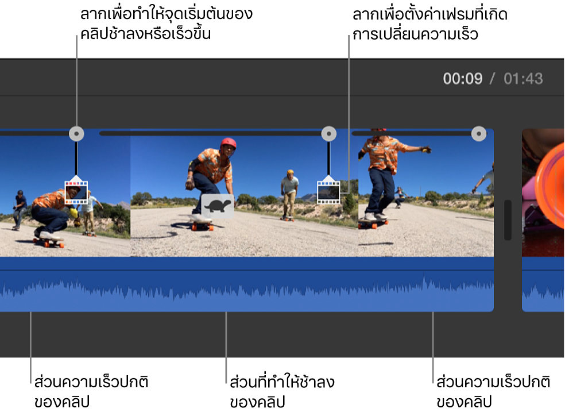
Task: Click the audio waveform of the next clip
Action: coord(543,290)
